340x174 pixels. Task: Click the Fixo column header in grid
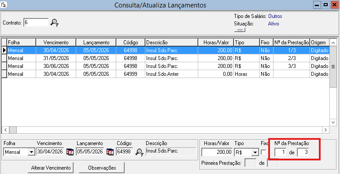coord(266,43)
